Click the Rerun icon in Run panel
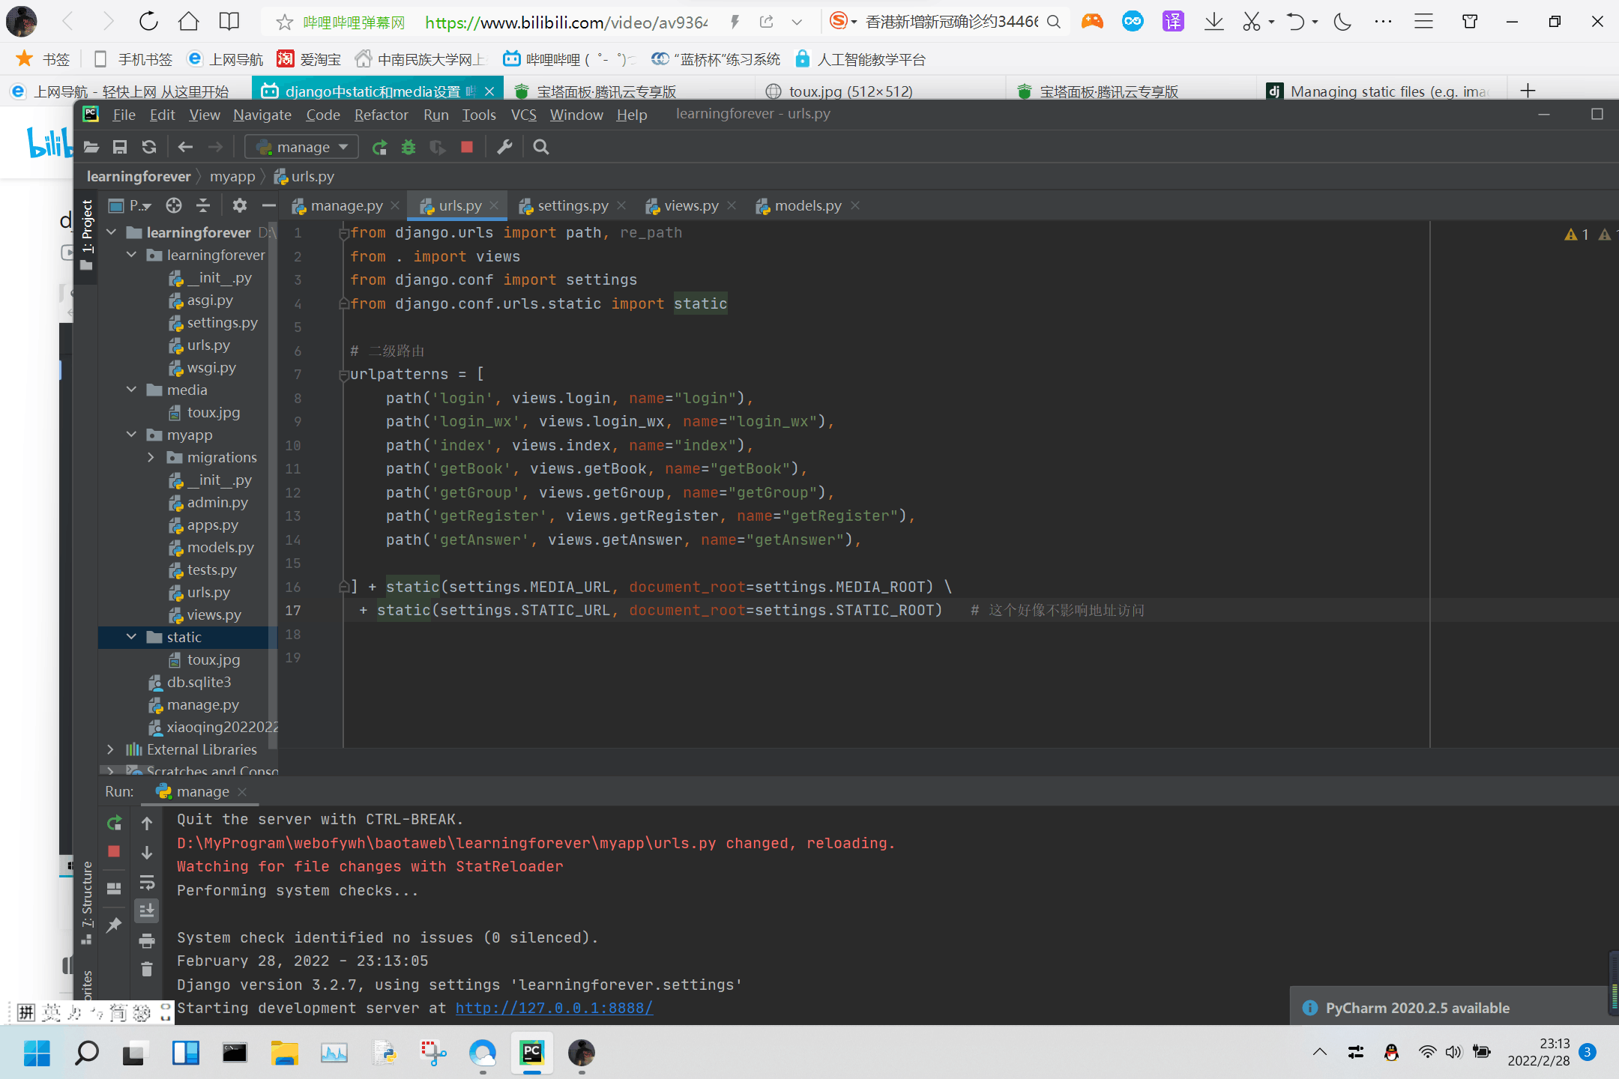This screenshot has height=1079, width=1619. coord(114,823)
